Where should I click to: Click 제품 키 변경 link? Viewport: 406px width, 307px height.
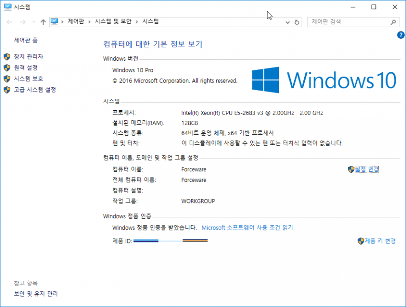point(380,241)
